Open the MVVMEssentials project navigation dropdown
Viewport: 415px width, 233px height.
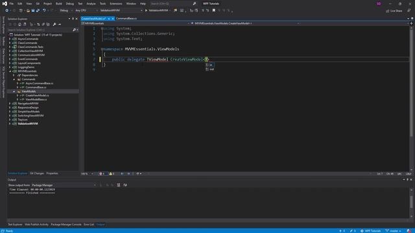pos(136,23)
